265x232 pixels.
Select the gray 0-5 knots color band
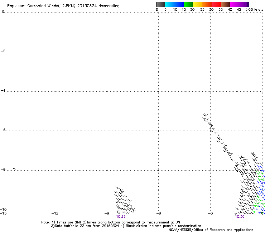click(160, 4)
